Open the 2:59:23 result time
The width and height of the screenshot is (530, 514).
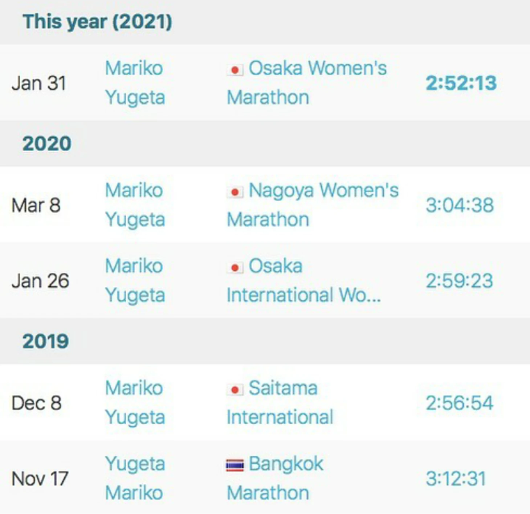(x=459, y=281)
